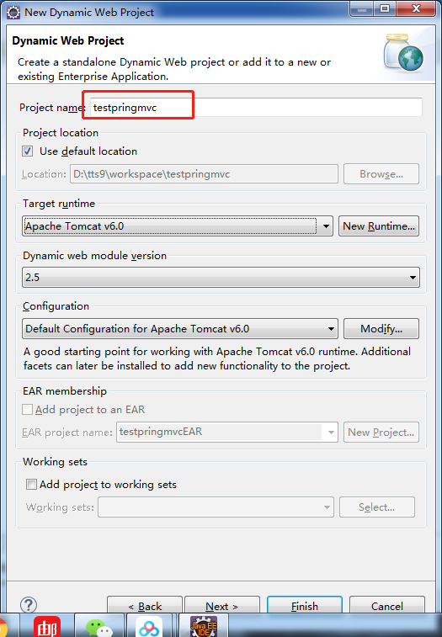The image size is (442, 637).
Task: Uncheck Use default location
Action: click(x=28, y=151)
